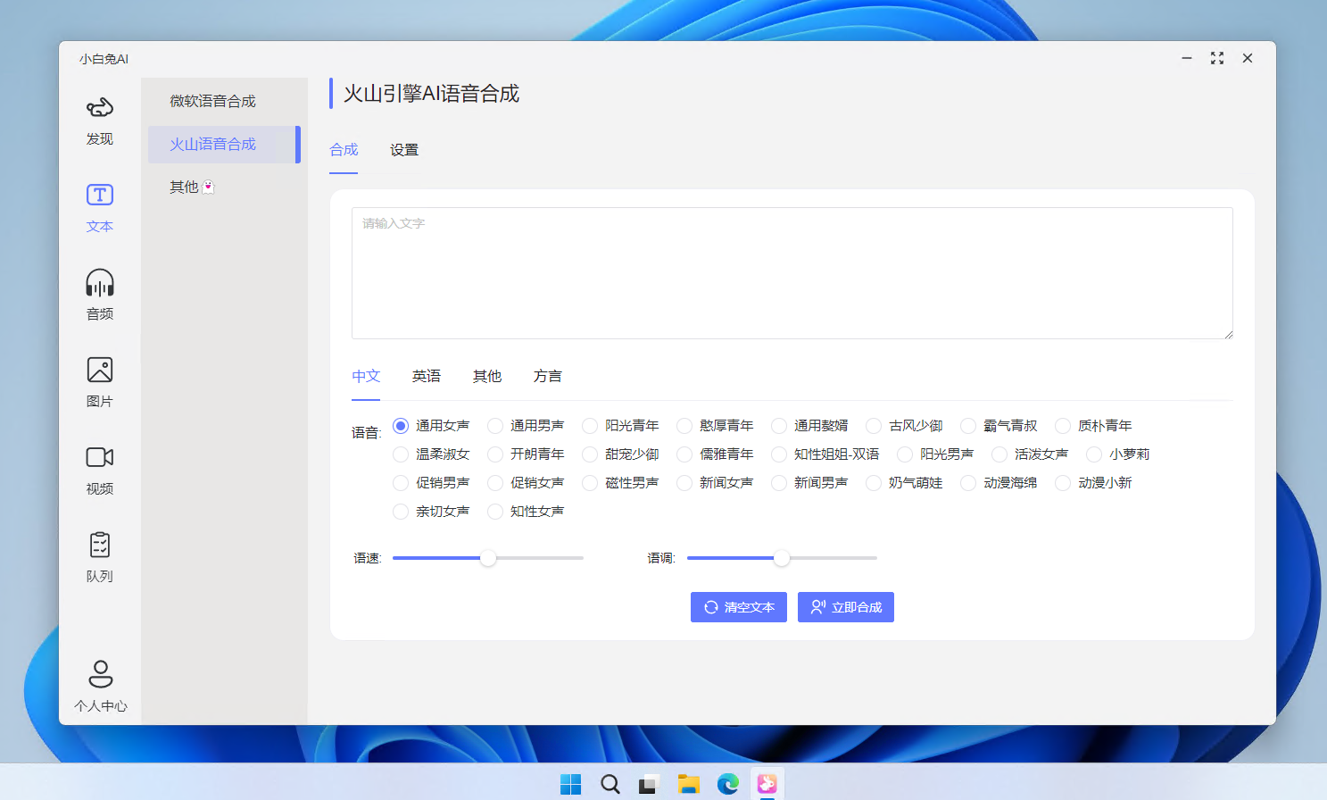Select the 文本 icon in the sidebar
The image size is (1327, 800).
99,207
